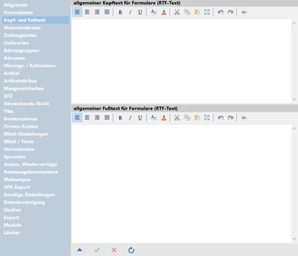This screenshot has height=256, width=298.
Task: Select Kontenrahmen in sidebar
Action: [21, 119]
